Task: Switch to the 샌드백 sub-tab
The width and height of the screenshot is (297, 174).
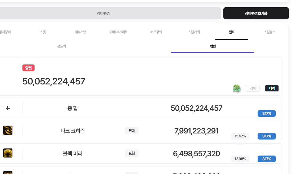Action: pos(62,46)
